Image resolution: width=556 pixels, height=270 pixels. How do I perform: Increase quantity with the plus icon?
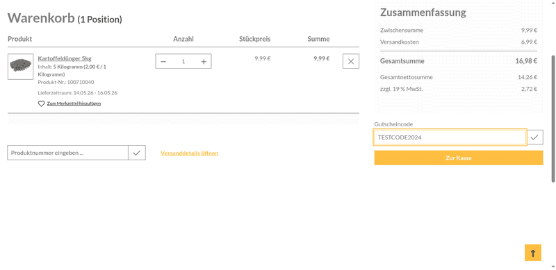click(x=204, y=61)
